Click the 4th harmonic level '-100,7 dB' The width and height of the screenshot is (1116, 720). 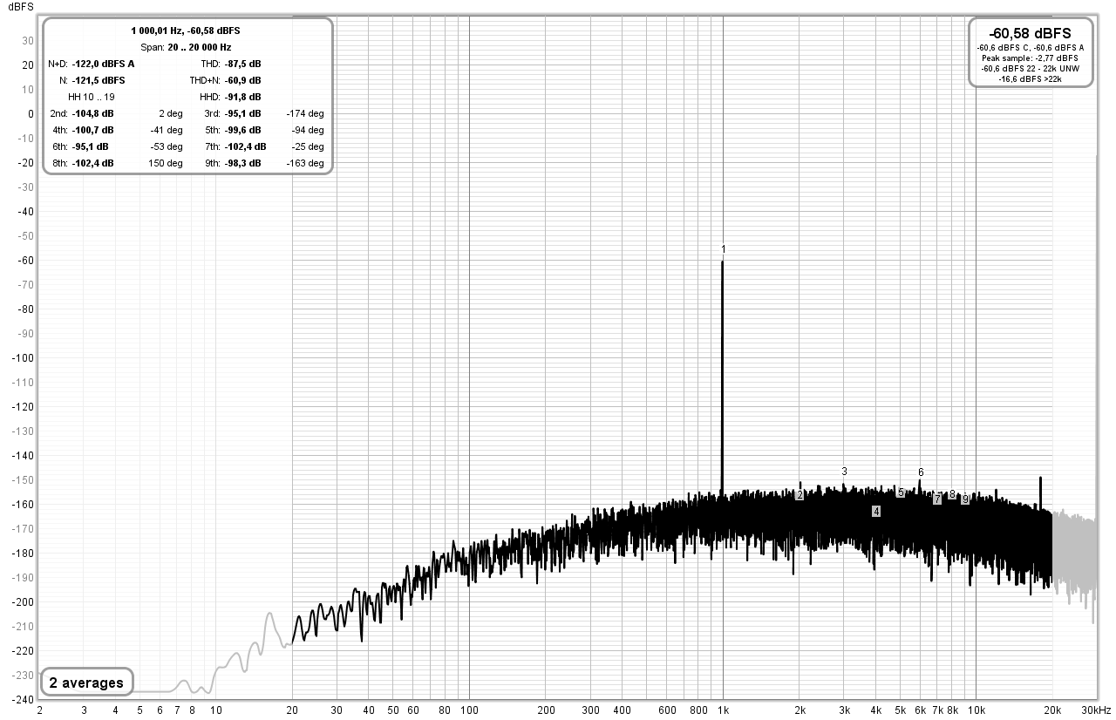pos(92,130)
